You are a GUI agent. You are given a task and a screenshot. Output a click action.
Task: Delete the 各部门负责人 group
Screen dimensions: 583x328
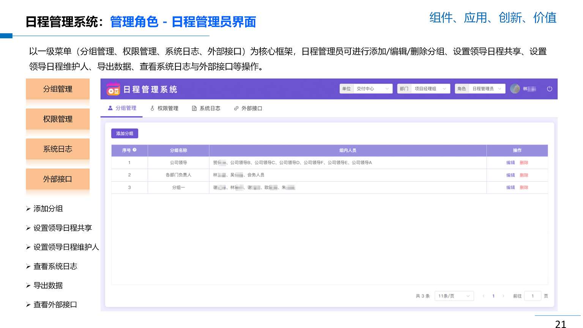click(524, 175)
